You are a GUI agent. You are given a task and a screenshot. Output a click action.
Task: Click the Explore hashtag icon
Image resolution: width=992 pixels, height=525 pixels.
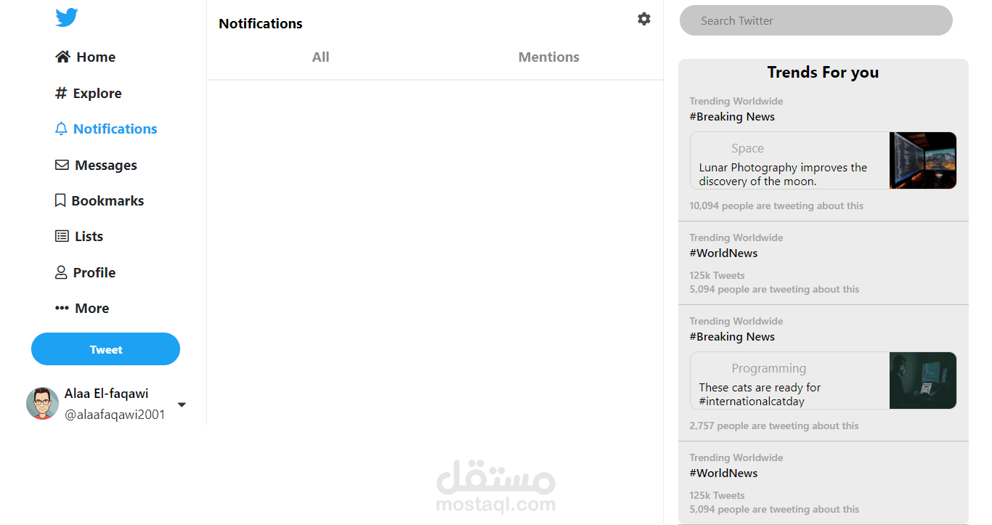click(x=61, y=93)
